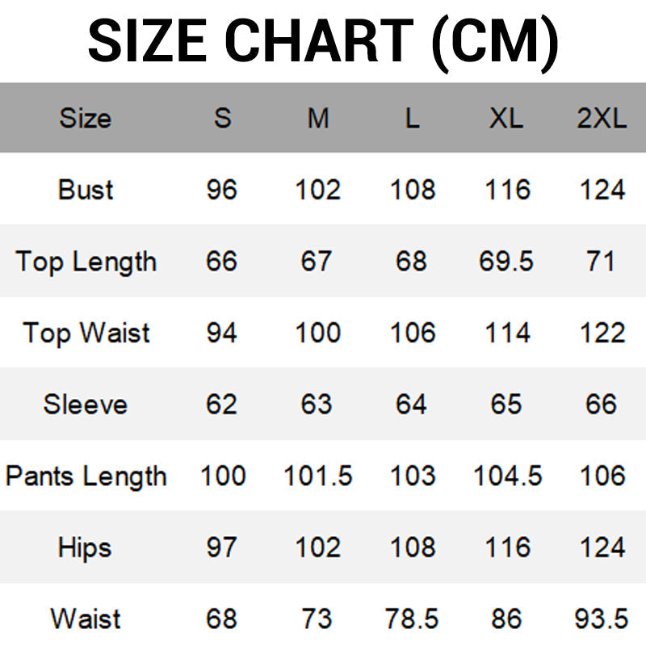Click the Pants Length row label
The height and width of the screenshot is (646, 646).
[x=86, y=476]
